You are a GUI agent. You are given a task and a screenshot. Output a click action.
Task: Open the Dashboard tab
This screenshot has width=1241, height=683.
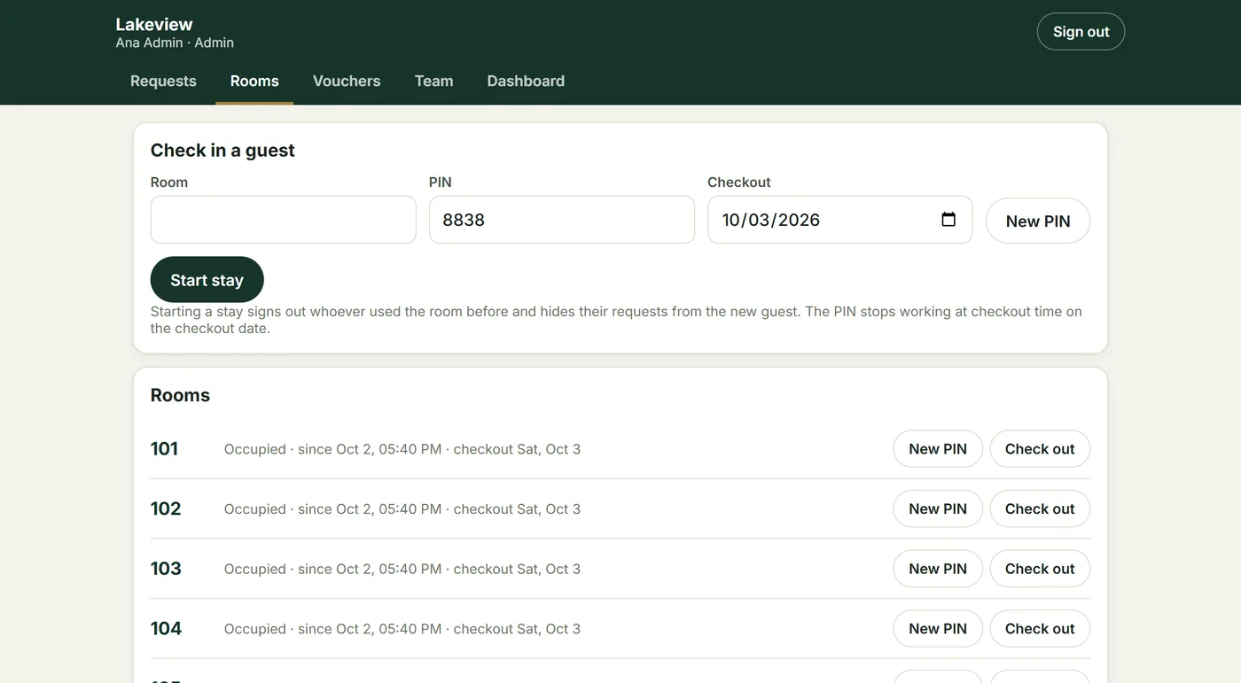pos(526,81)
